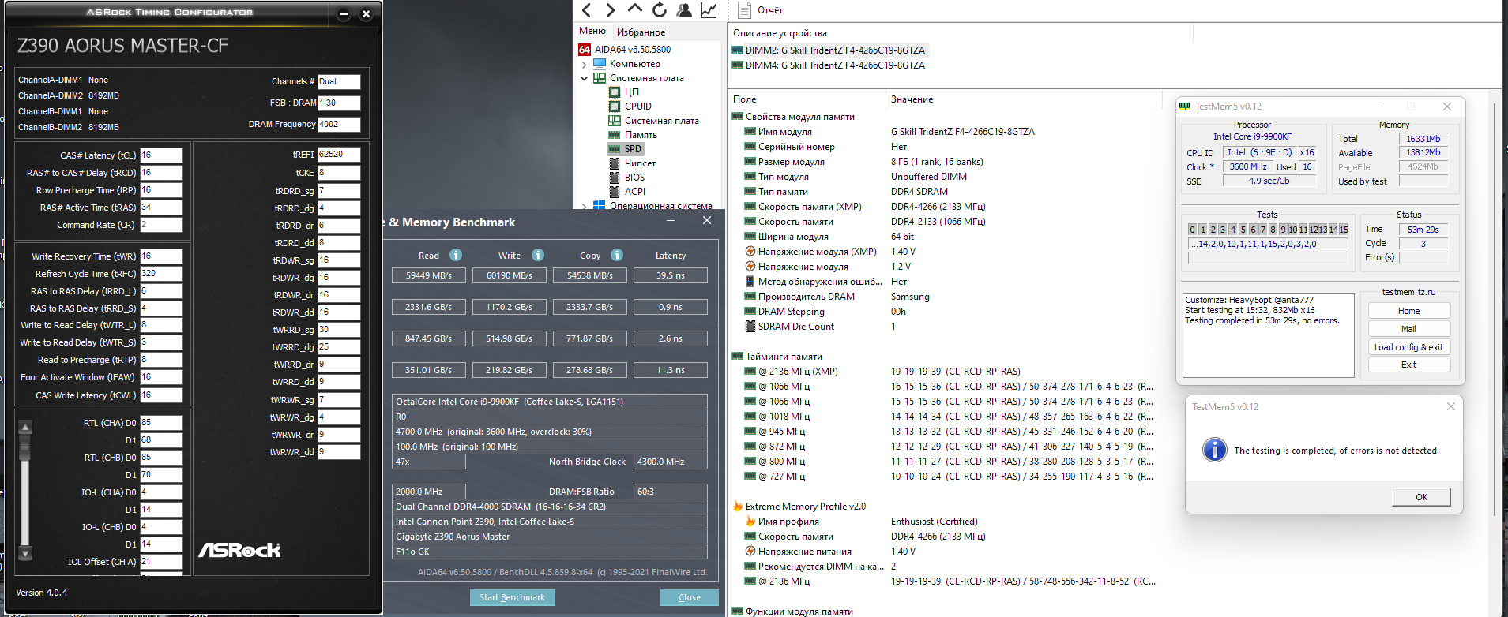Switch to the Меню tab
The image size is (1508, 617).
(x=592, y=31)
